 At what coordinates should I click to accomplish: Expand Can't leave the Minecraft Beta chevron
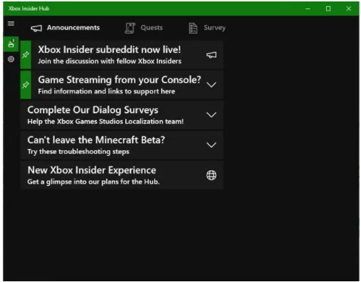(x=211, y=145)
